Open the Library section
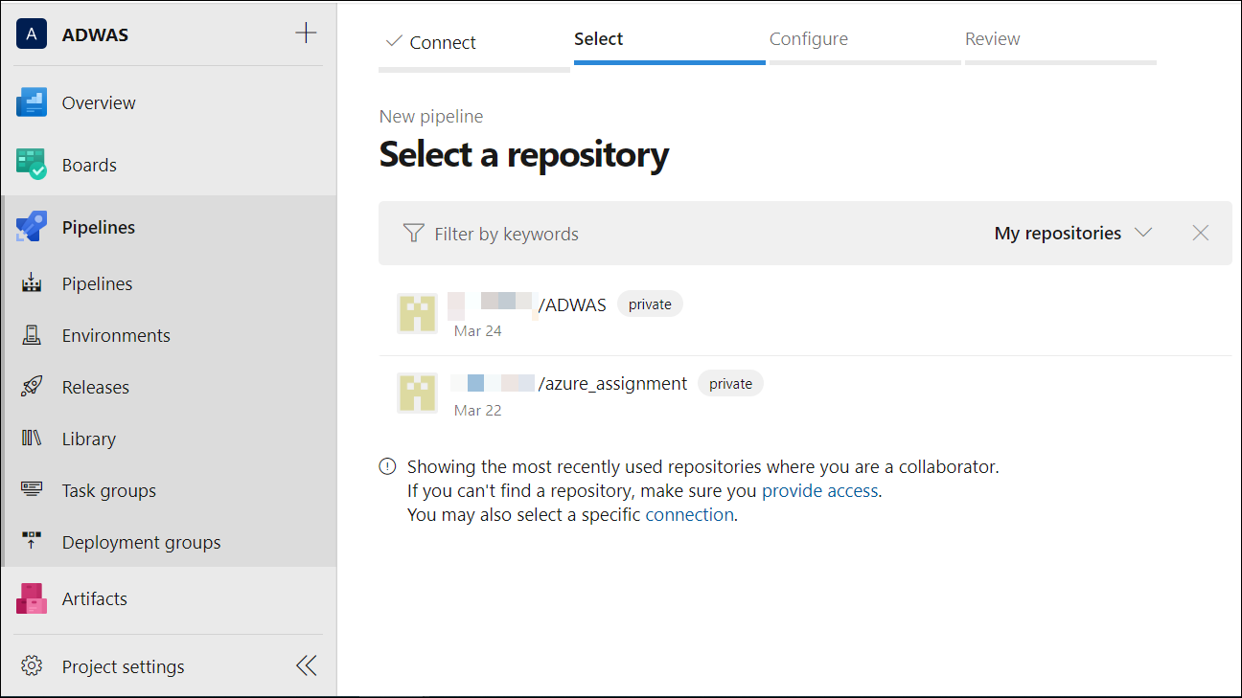Image resolution: width=1242 pixels, height=698 pixels. 88,438
